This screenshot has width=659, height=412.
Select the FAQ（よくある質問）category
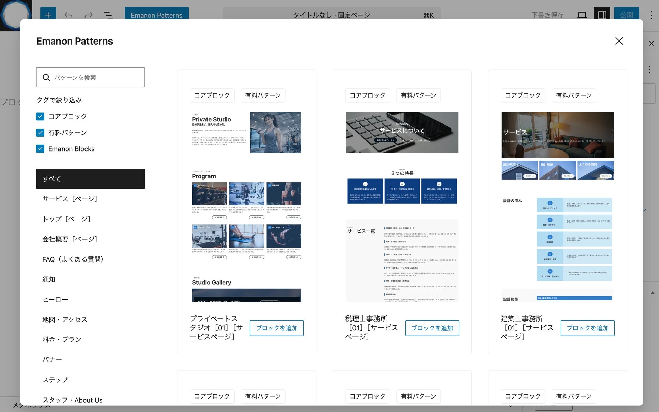click(x=73, y=259)
